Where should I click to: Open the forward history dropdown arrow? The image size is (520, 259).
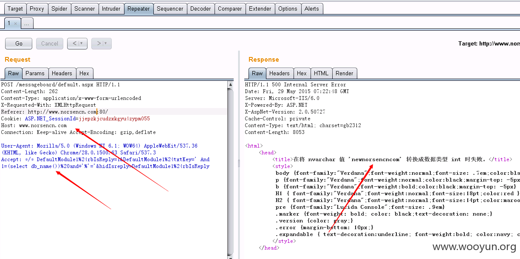coord(107,43)
